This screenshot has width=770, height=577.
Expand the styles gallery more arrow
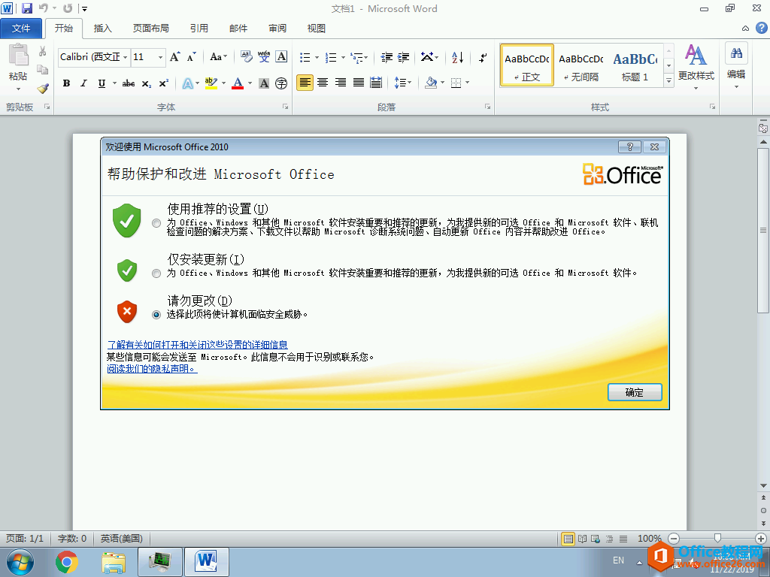[668, 80]
